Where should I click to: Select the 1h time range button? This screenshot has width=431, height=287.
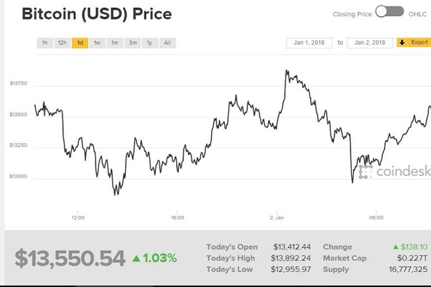coord(44,43)
